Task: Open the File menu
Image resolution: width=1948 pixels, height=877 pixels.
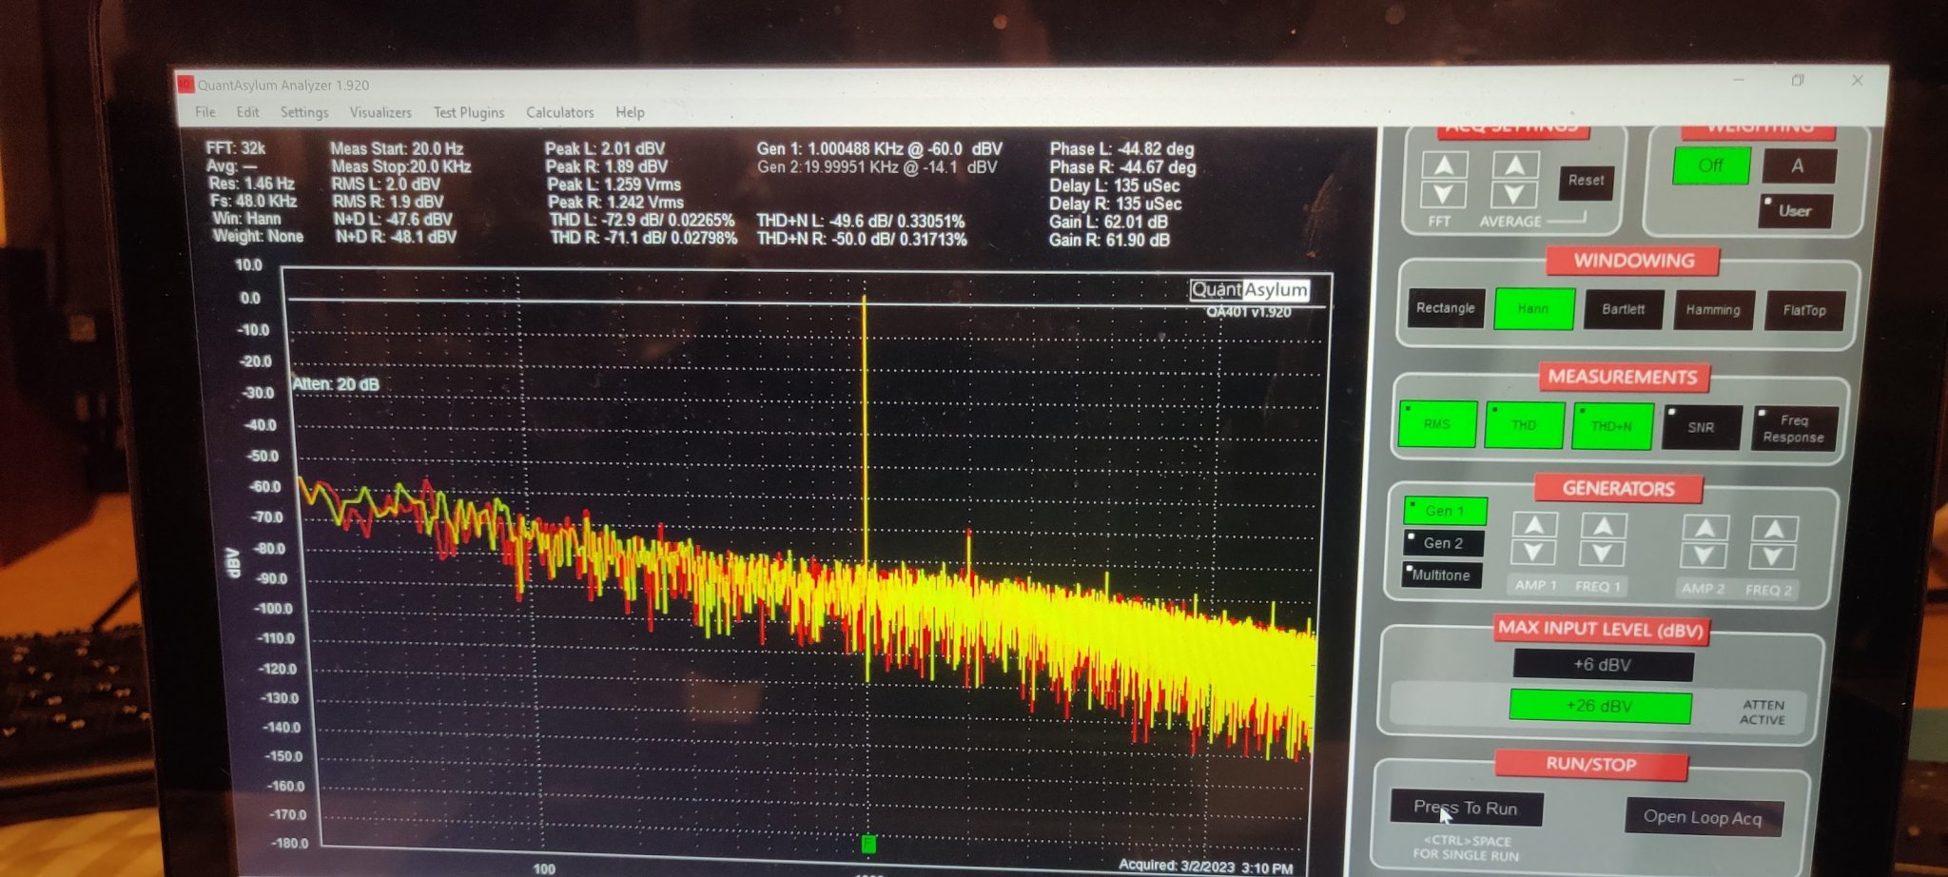Action: [205, 111]
